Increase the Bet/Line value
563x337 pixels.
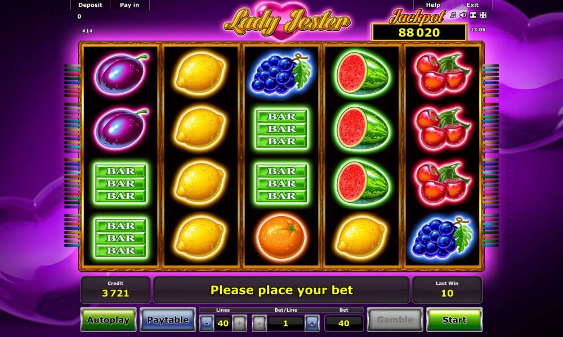(312, 324)
